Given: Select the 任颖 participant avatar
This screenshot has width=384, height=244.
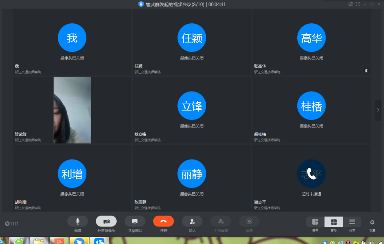Looking at the screenshot, I should coord(192,38).
